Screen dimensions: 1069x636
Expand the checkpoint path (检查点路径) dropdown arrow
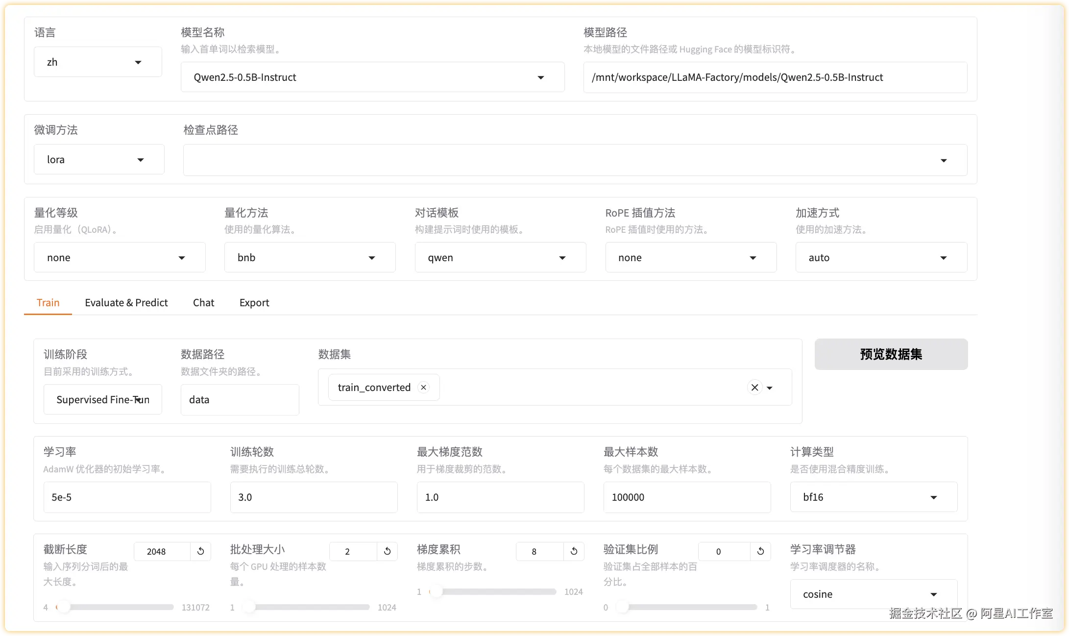click(x=944, y=160)
